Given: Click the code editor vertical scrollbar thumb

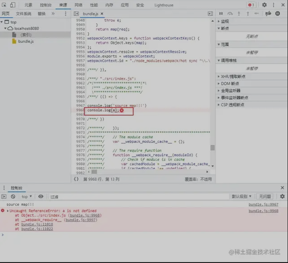Looking at the screenshot, I should [213, 148].
